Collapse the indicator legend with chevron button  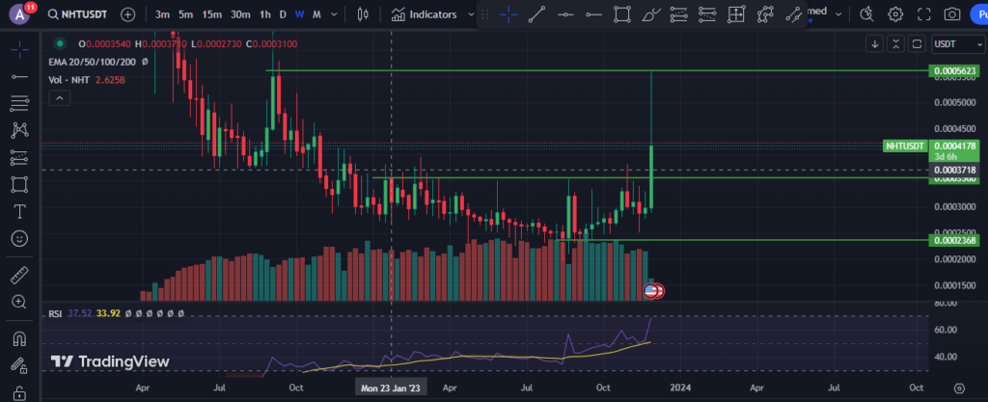pyautogui.click(x=59, y=97)
